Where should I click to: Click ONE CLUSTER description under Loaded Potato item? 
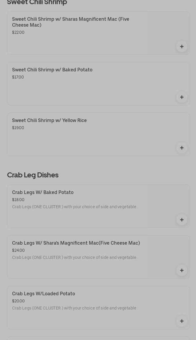[74, 308]
